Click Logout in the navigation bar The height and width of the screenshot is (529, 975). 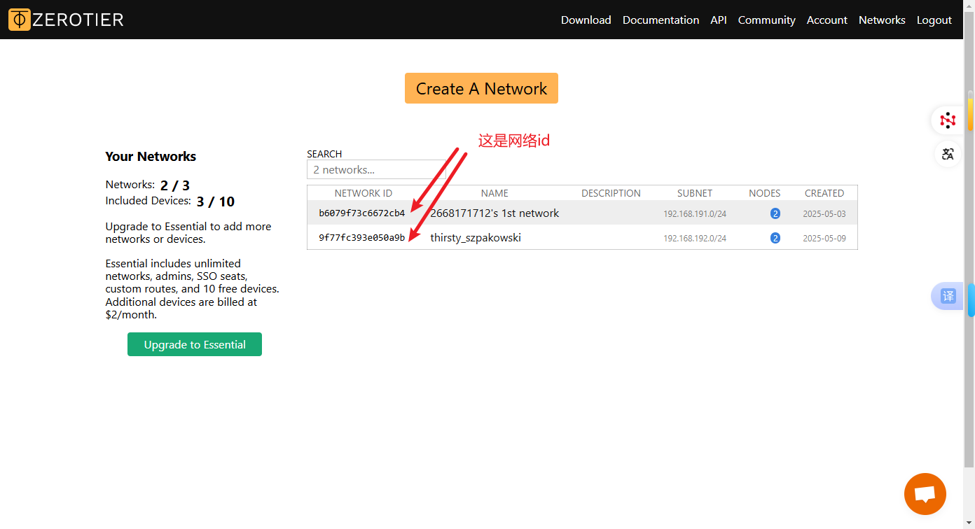[934, 20]
